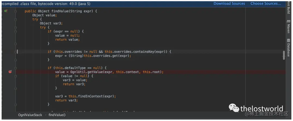Click the Database stack icon
293x121 pixels.
pos(288,40)
